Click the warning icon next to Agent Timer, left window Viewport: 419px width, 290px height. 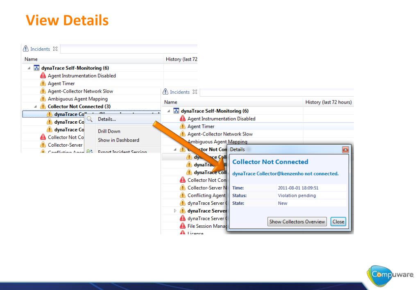coord(43,83)
